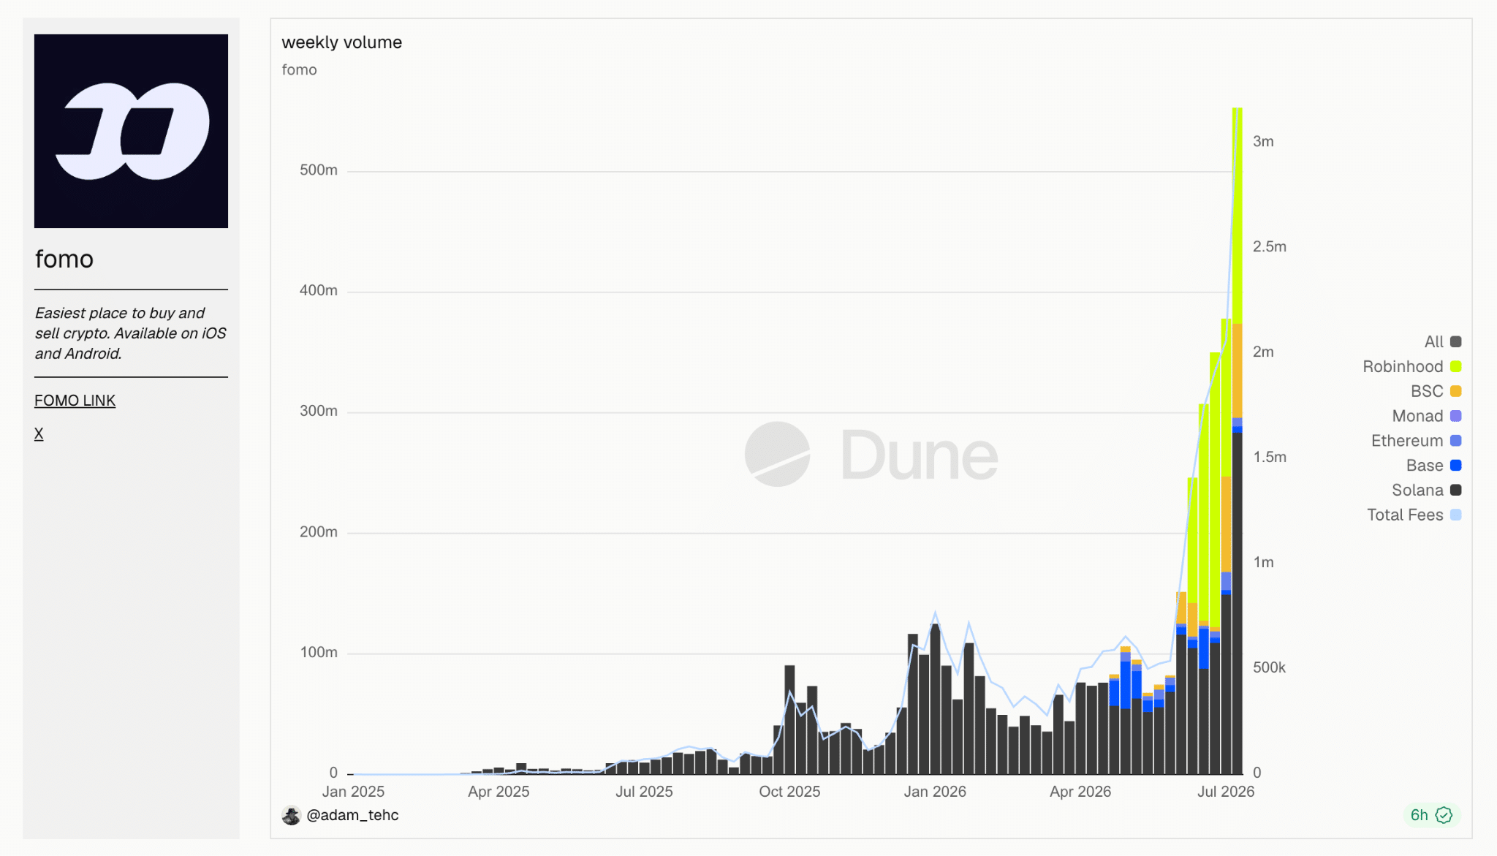Toggle the Solana dark legend swatch

(x=1455, y=491)
